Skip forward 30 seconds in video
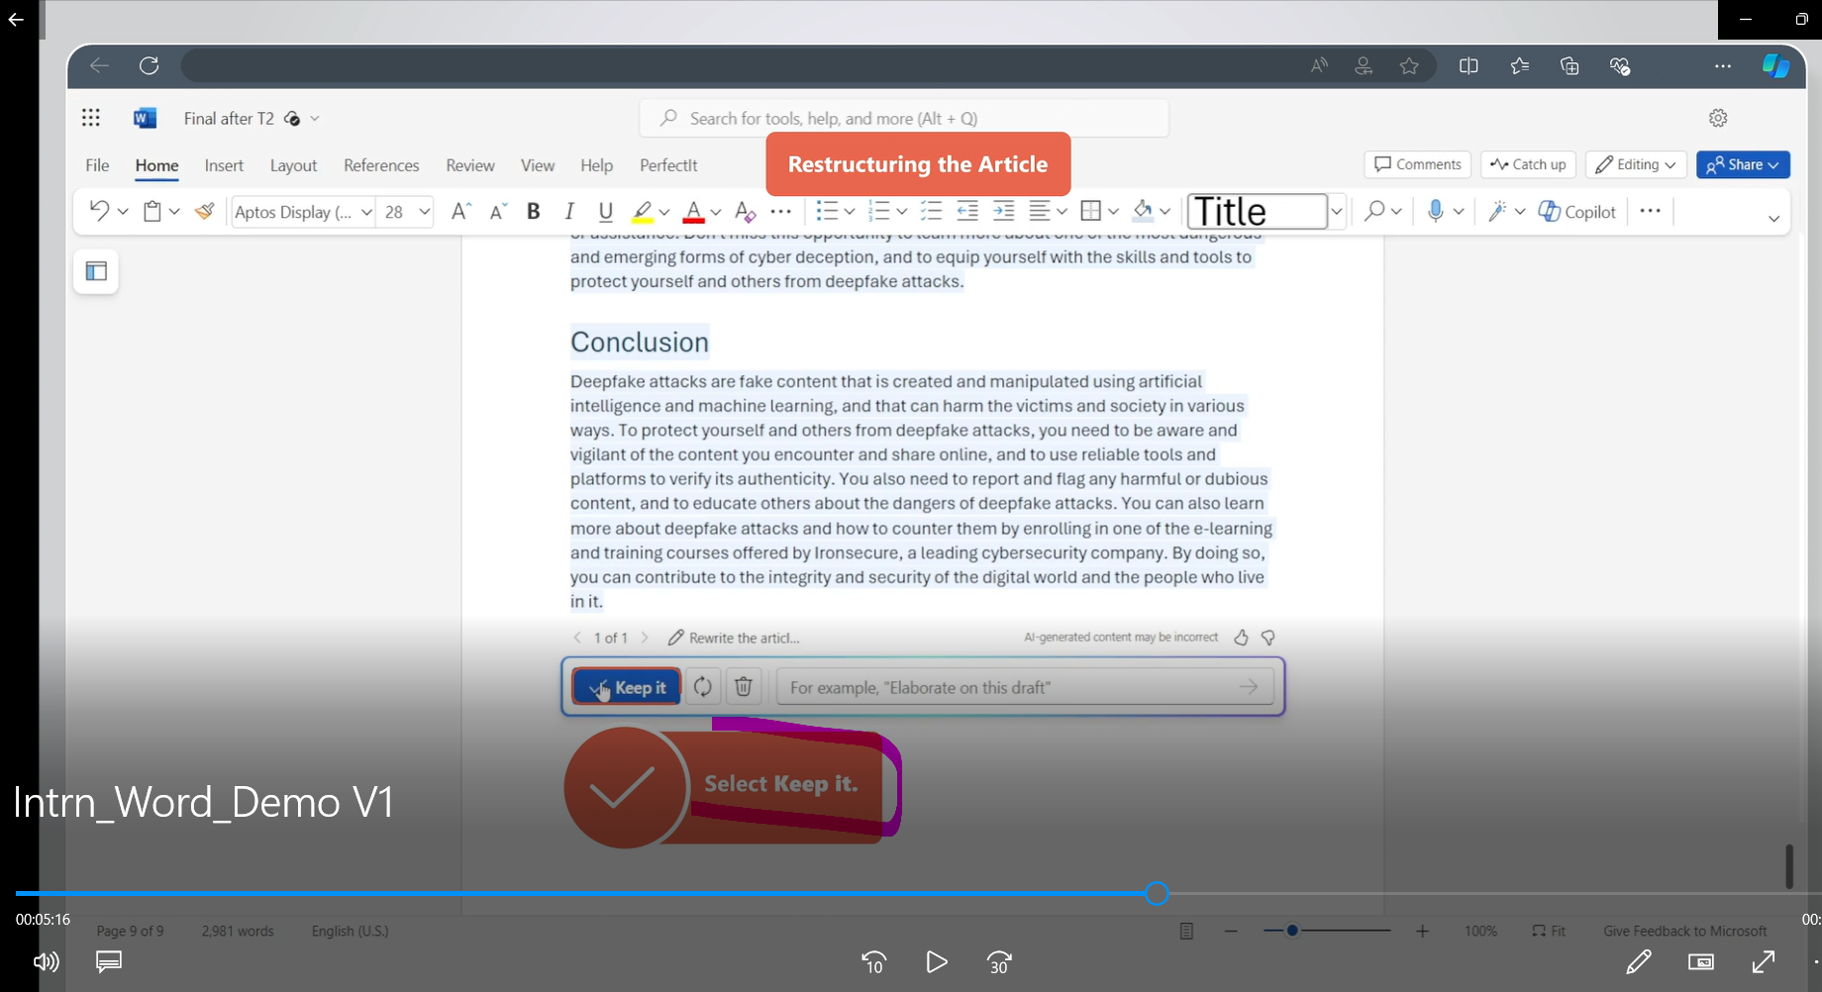 [x=999, y=962]
